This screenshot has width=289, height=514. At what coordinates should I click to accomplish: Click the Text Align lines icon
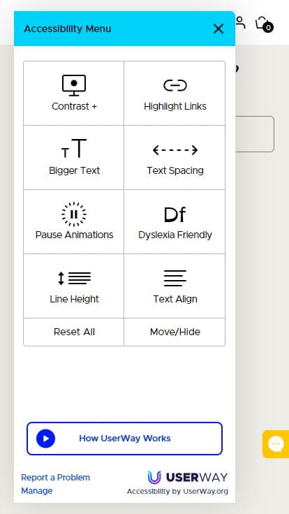175,278
